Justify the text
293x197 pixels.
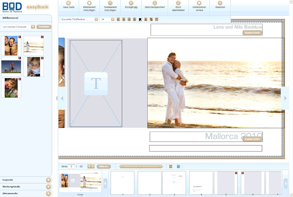click(x=134, y=19)
